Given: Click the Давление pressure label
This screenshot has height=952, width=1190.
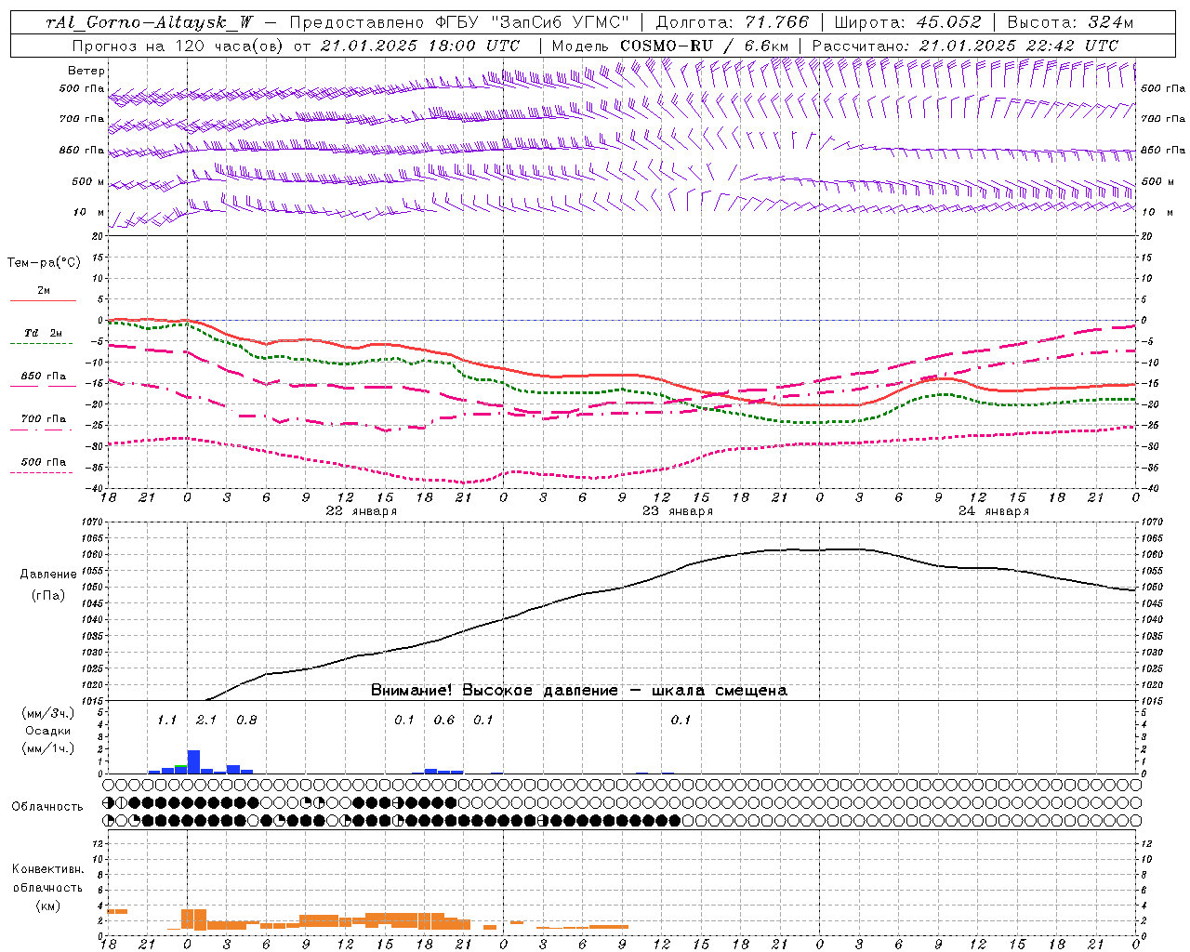Looking at the screenshot, I should click(x=48, y=575).
